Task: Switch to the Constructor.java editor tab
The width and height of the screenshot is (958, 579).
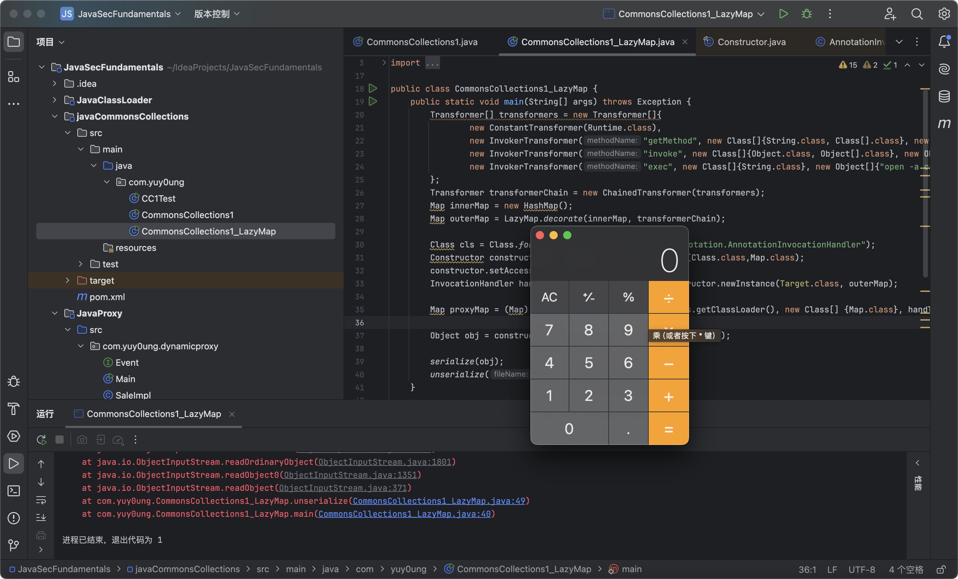Action: pyautogui.click(x=751, y=42)
